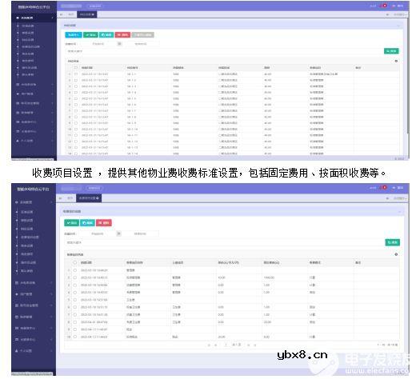Check row 10 checkbox in upper table
Screen dimensions: 420x379
tap(76, 129)
